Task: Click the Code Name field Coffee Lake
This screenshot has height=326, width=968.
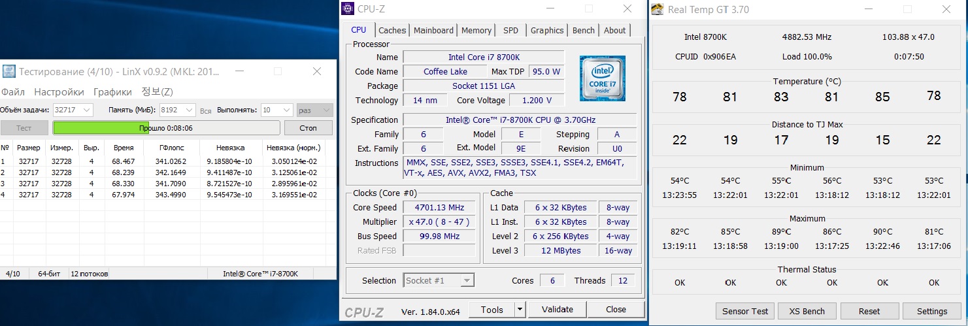Action: pos(445,72)
